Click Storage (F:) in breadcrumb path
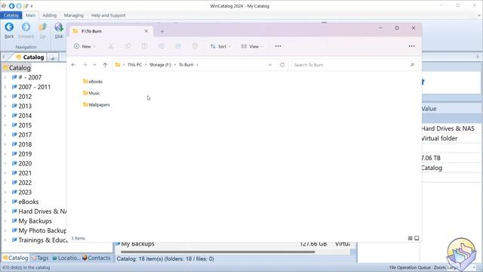The width and height of the screenshot is (483, 272). point(160,65)
